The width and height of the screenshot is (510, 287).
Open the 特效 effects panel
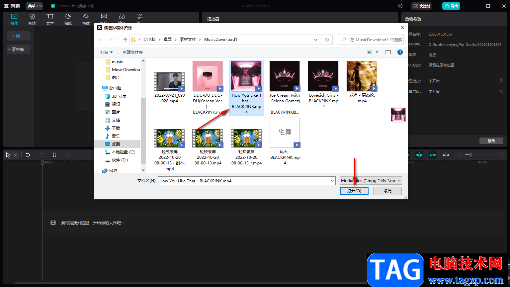86,19
